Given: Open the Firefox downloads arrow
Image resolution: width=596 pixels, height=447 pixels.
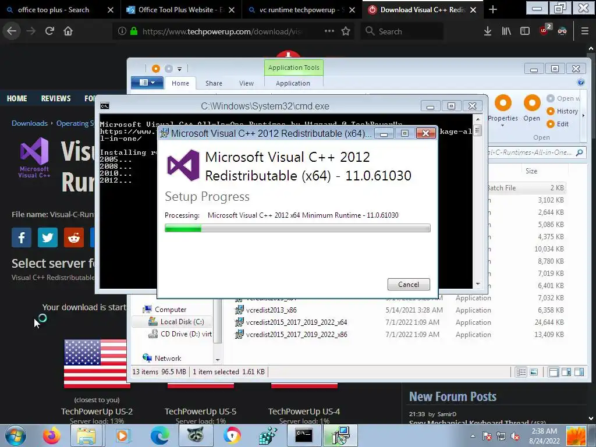Looking at the screenshot, I should click(x=487, y=31).
